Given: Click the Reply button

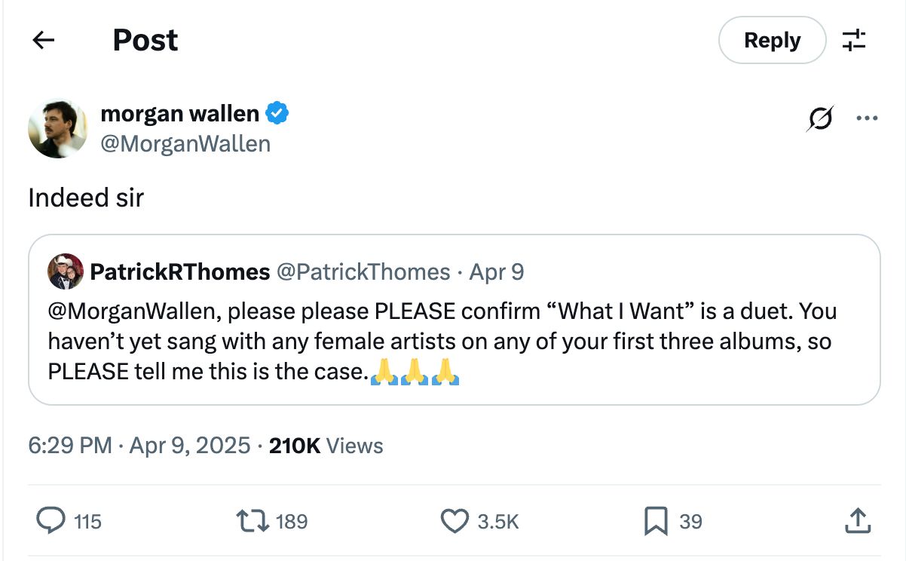Looking at the screenshot, I should 772,40.
